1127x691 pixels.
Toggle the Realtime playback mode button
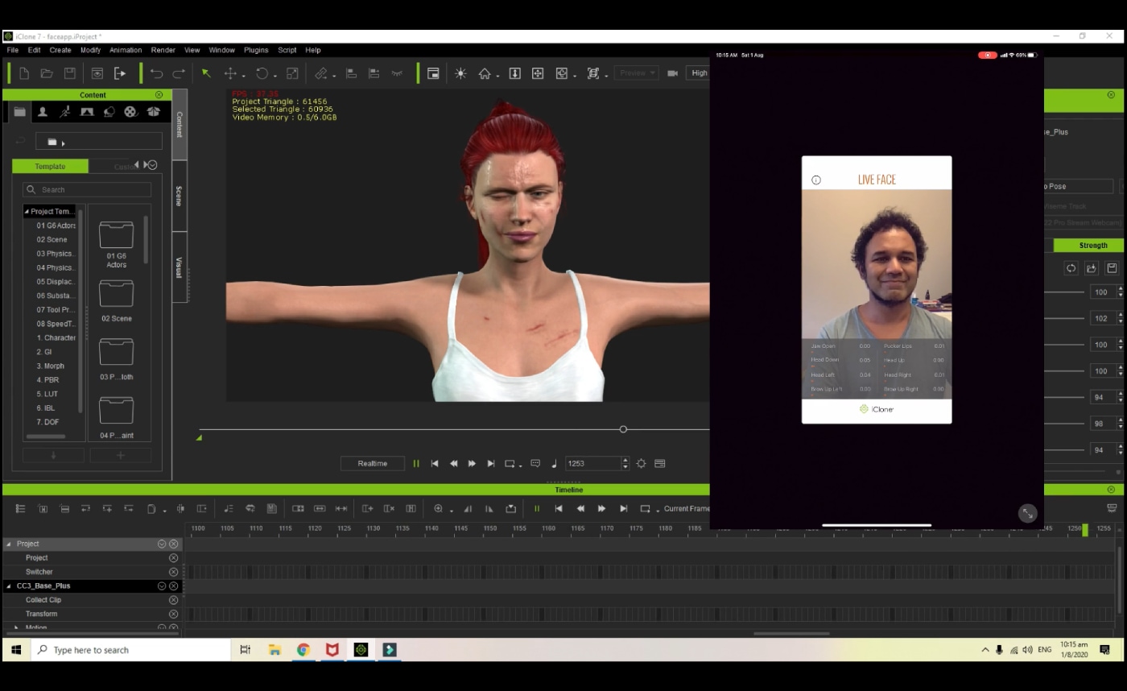(372, 463)
